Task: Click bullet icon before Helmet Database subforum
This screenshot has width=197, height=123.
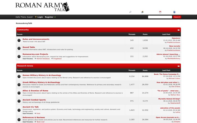Action: [x=35, y=58]
